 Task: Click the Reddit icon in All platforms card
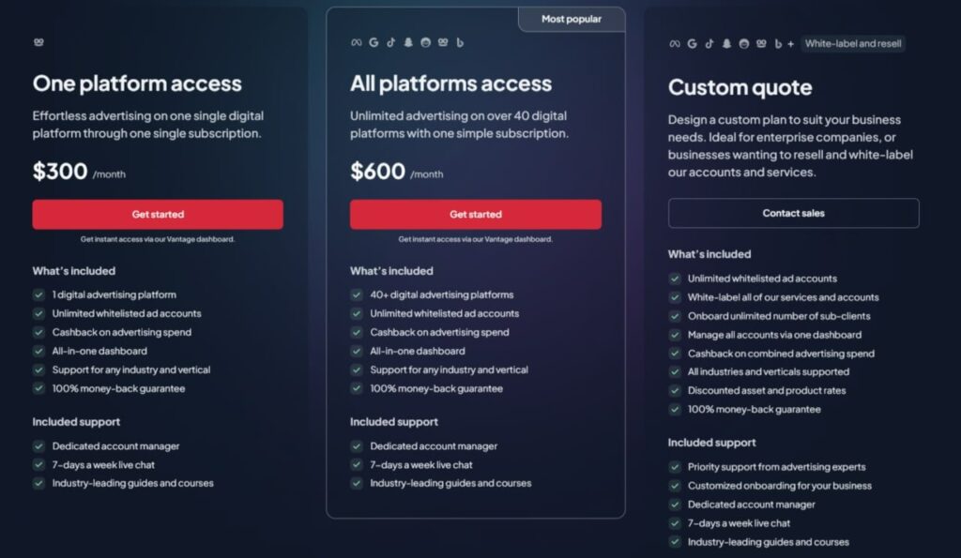point(425,42)
